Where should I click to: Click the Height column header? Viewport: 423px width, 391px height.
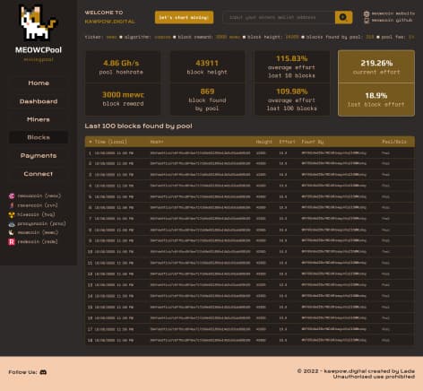point(264,142)
